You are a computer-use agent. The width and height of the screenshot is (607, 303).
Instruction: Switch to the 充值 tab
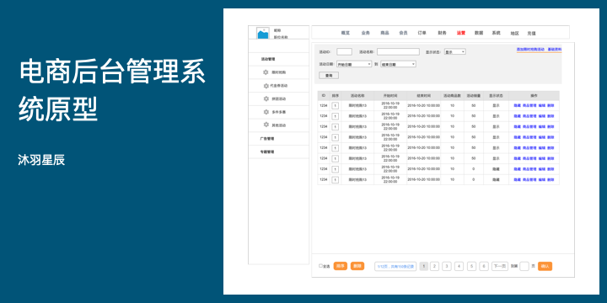(x=531, y=33)
